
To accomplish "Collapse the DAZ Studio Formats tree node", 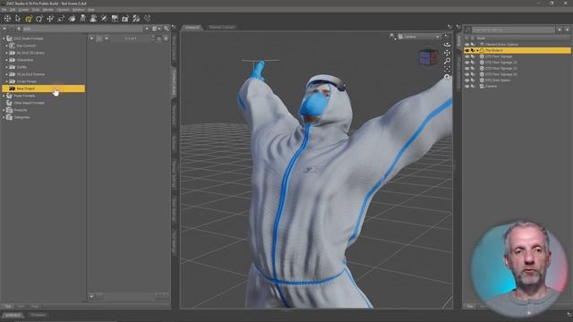I will tap(4, 38).
